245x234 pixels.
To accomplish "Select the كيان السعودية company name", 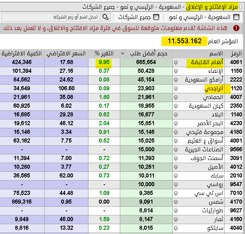I will [206, 106].
